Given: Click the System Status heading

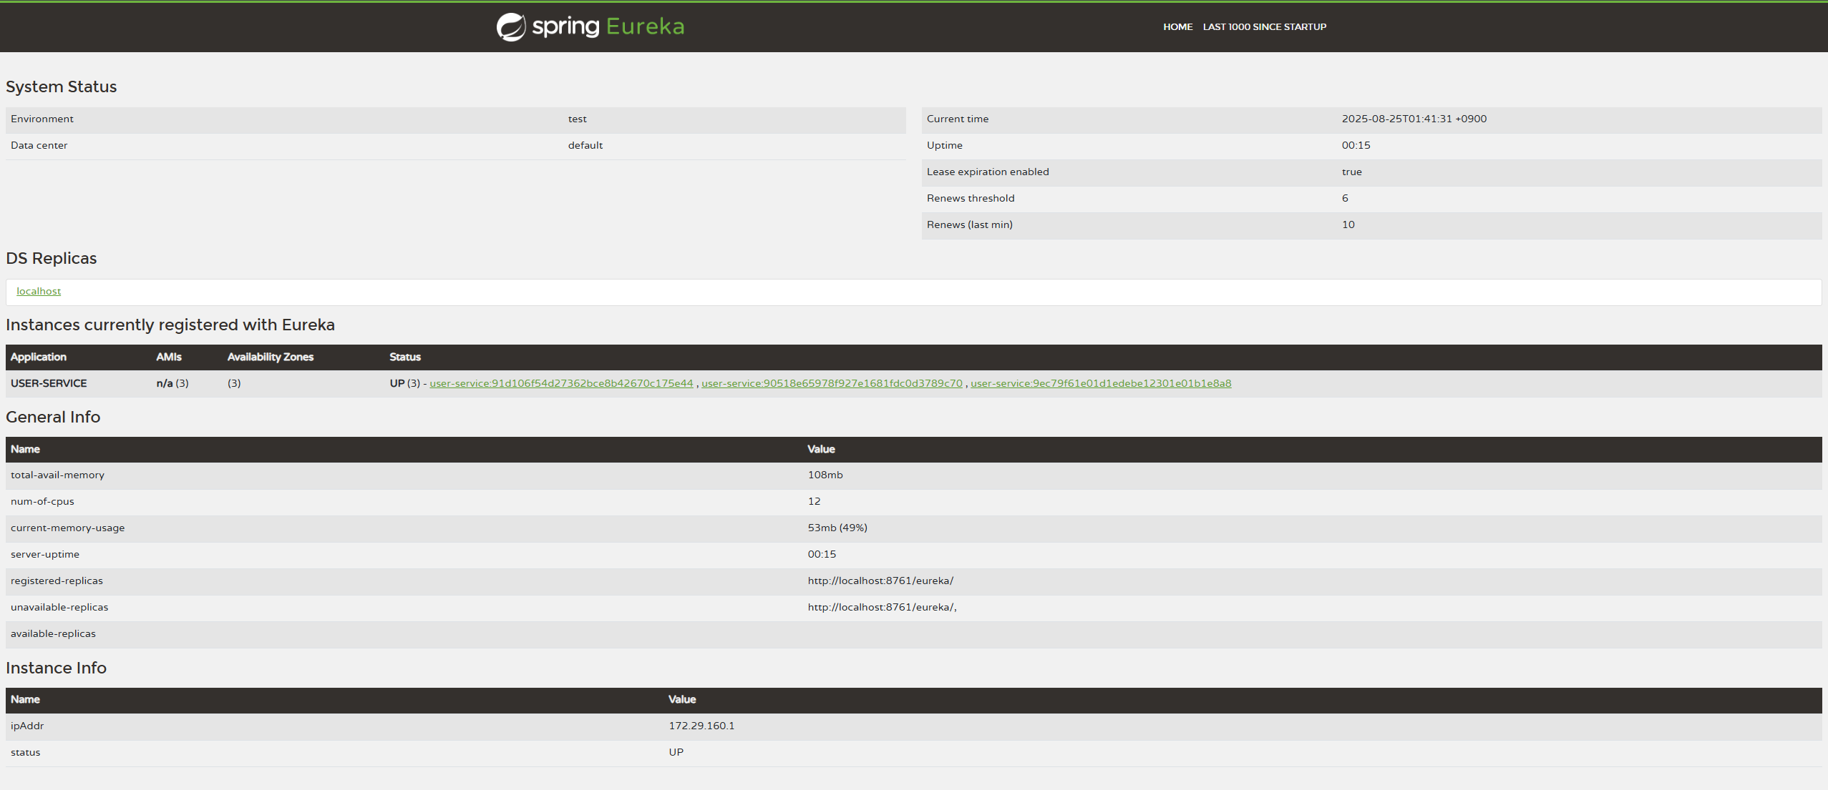Looking at the screenshot, I should [x=62, y=87].
